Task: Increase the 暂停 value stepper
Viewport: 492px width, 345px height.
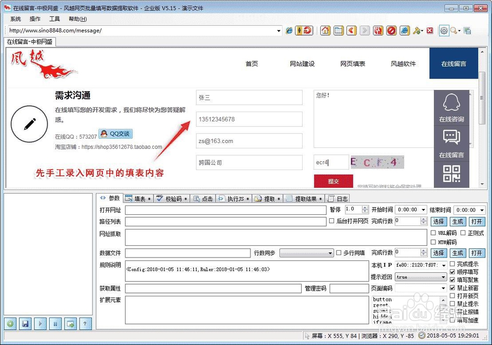Action: click(x=365, y=207)
